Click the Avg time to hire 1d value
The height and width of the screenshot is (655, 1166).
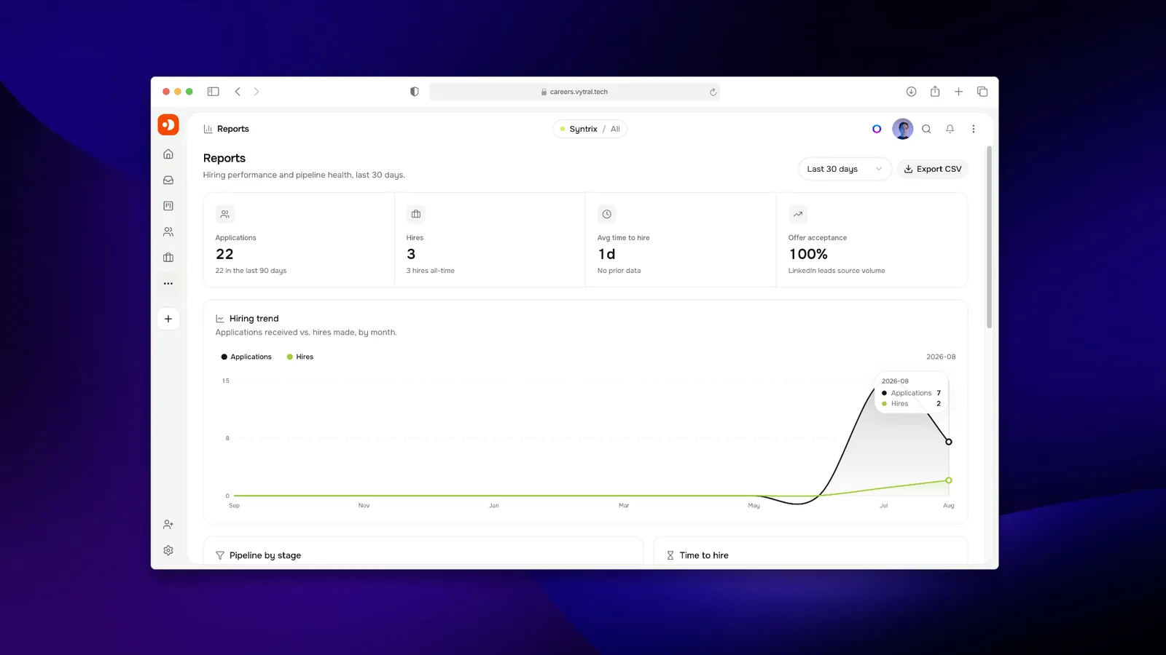point(606,254)
